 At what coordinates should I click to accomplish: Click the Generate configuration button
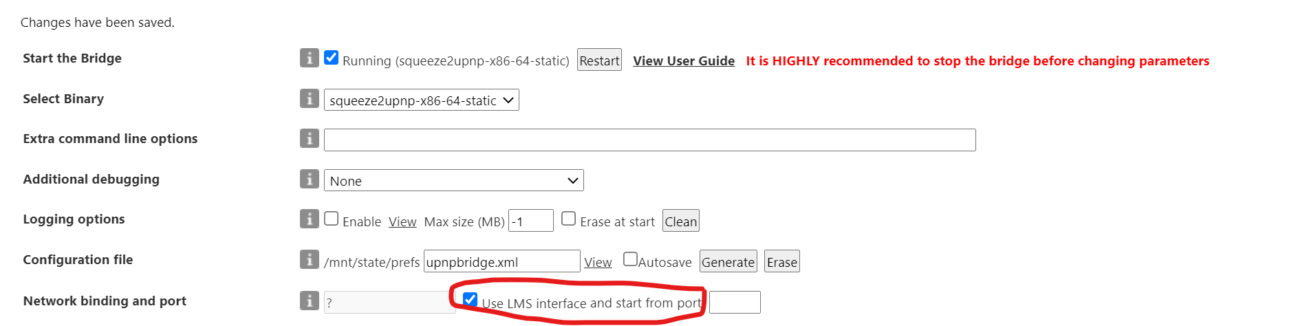tap(728, 262)
